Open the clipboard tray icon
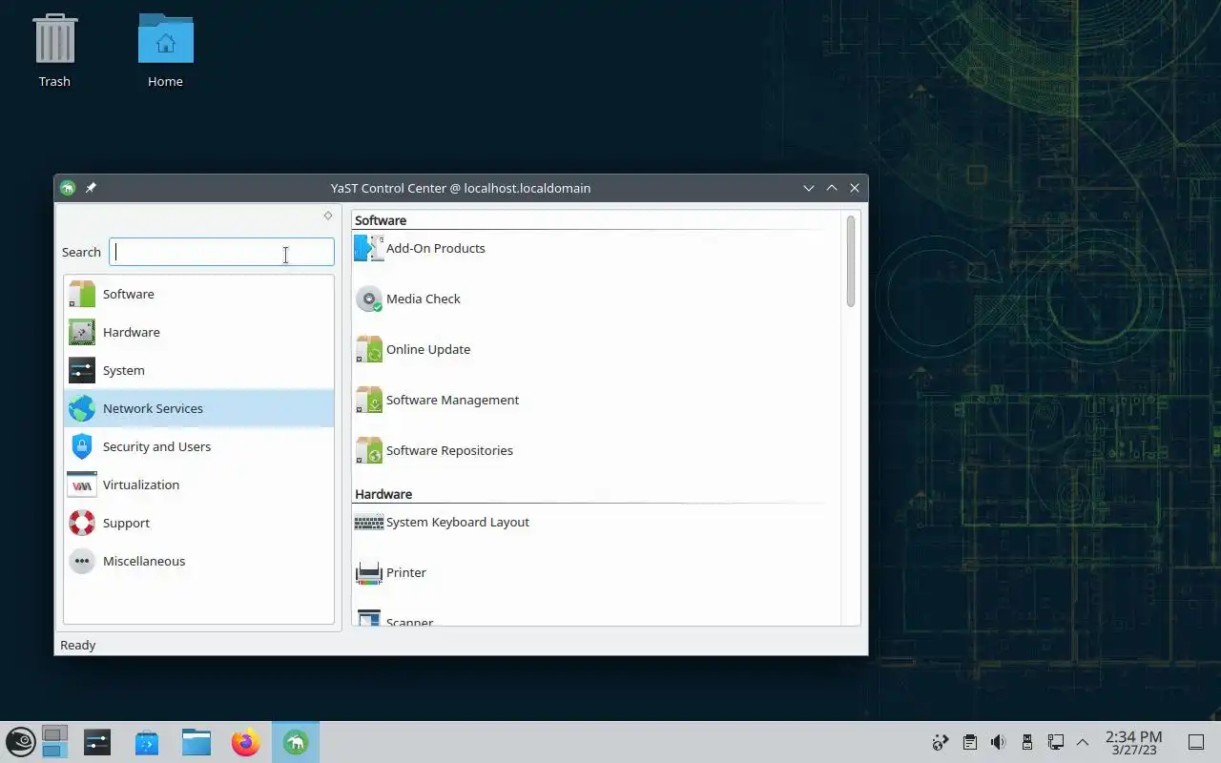The height and width of the screenshot is (763, 1221). 969,742
